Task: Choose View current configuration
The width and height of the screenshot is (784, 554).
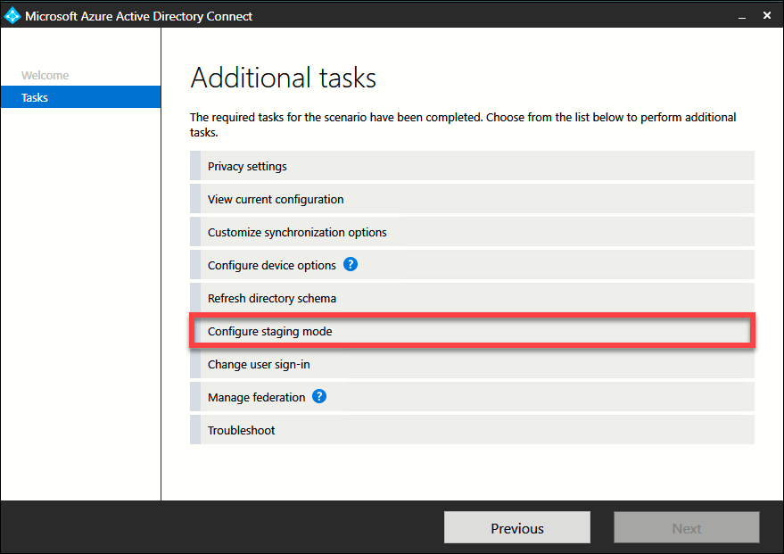Action: coord(276,199)
